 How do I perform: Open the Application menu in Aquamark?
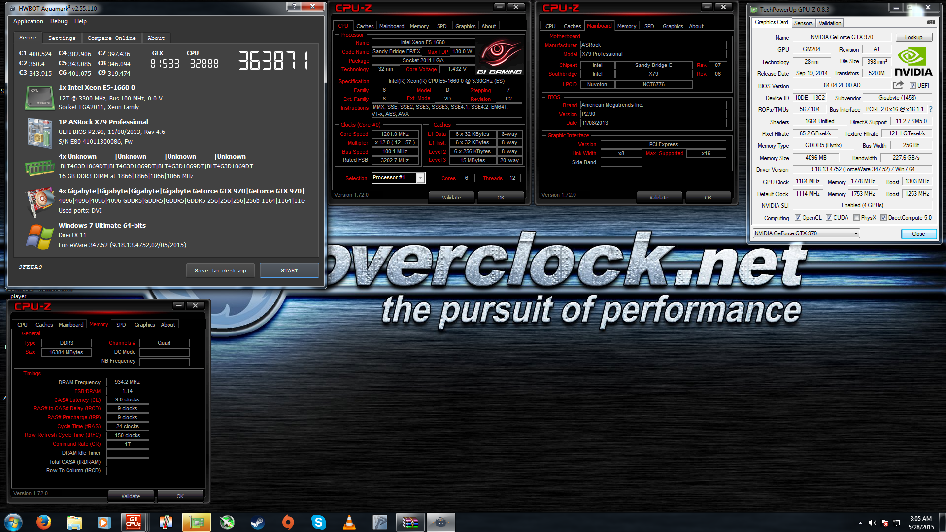pyautogui.click(x=28, y=21)
